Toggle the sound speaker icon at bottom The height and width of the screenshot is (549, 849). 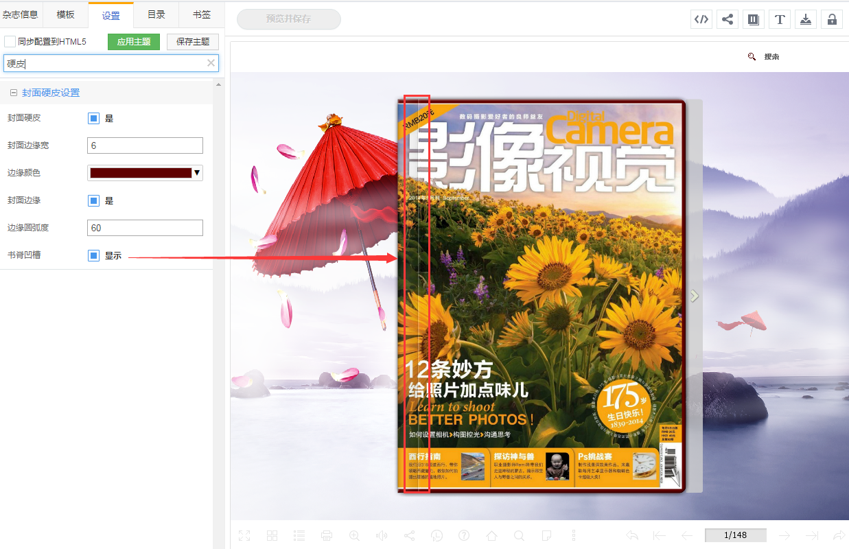[382, 535]
